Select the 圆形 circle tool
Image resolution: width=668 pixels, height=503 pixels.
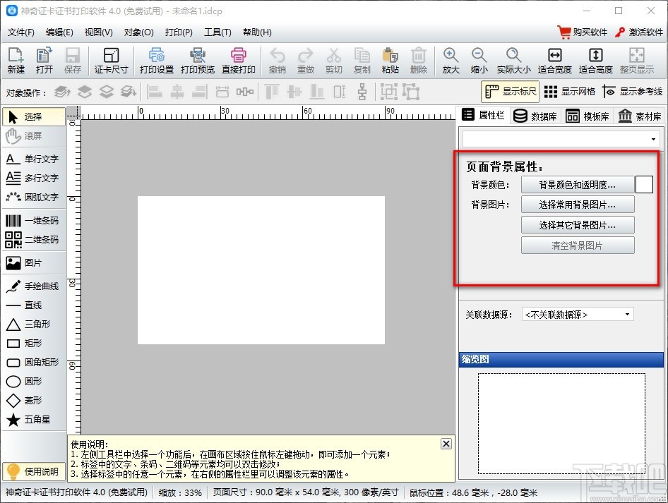coord(34,381)
